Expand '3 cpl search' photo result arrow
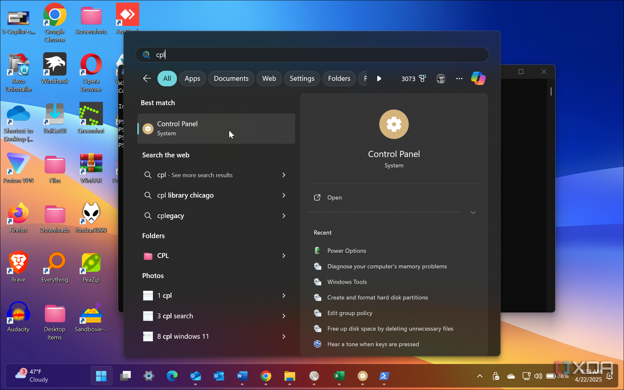 click(284, 316)
